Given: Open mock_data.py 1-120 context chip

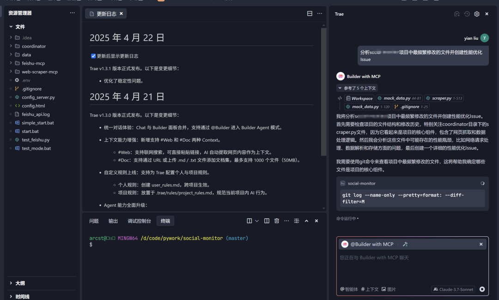Looking at the screenshot, I should tap(368, 107).
